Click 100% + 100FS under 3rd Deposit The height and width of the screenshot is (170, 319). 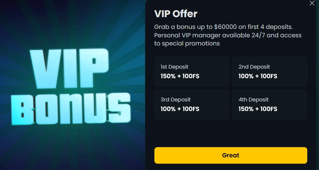click(180, 109)
